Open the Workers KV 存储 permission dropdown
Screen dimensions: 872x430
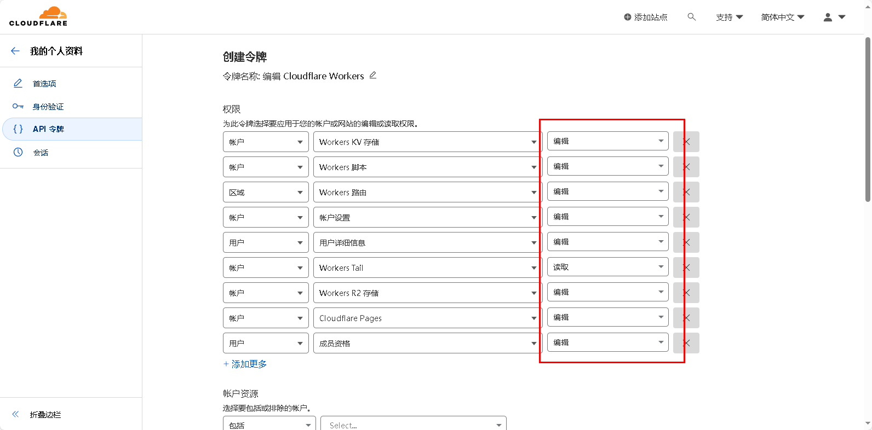[428, 142]
